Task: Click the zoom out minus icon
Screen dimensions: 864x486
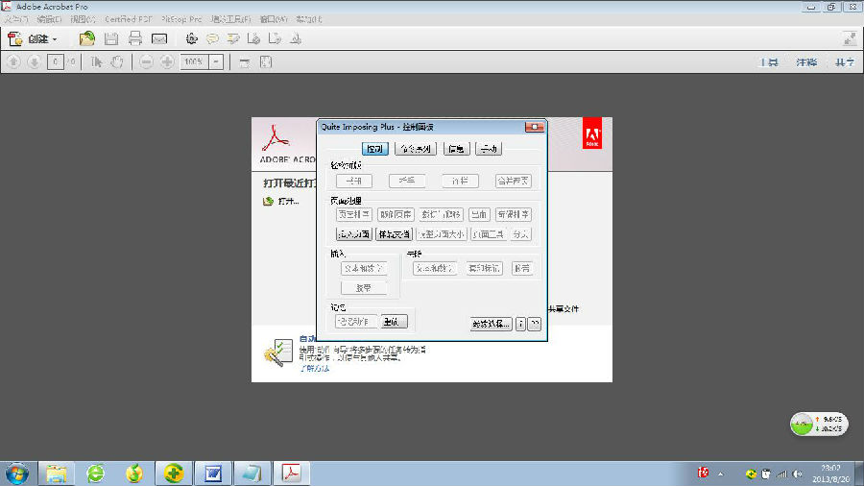Action: (146, 62)
